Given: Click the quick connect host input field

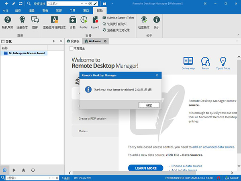Looking at the screenshot, I should pyautogui.click(x=63, y=4).
